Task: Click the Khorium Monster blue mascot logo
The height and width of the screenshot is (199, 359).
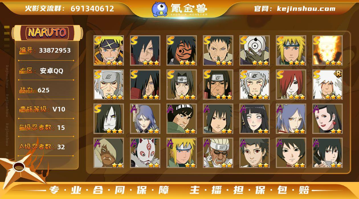Action: 159,9
